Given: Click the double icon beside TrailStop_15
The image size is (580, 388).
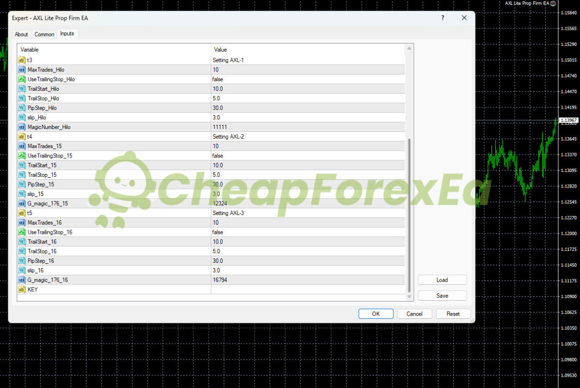Looking at the screenshot, I should tap(22, 175).
